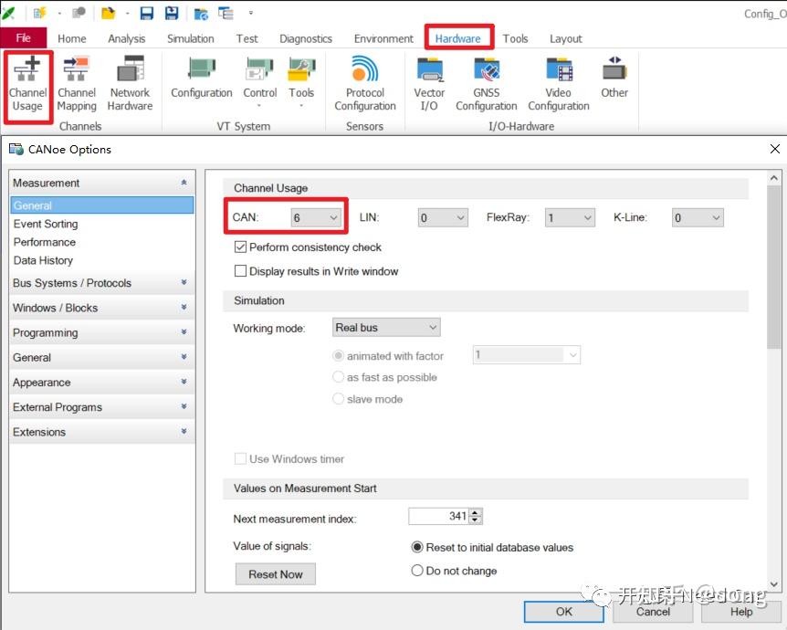The image size is (787, 630).
Task: Enable Display results in Write window
Action: click(240, 271)
